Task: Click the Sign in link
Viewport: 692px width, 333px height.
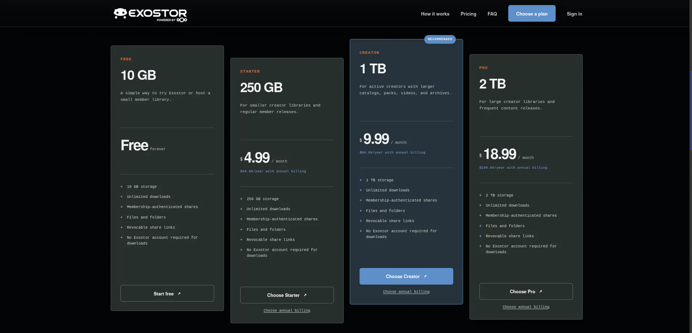Action: pos(574,14)
